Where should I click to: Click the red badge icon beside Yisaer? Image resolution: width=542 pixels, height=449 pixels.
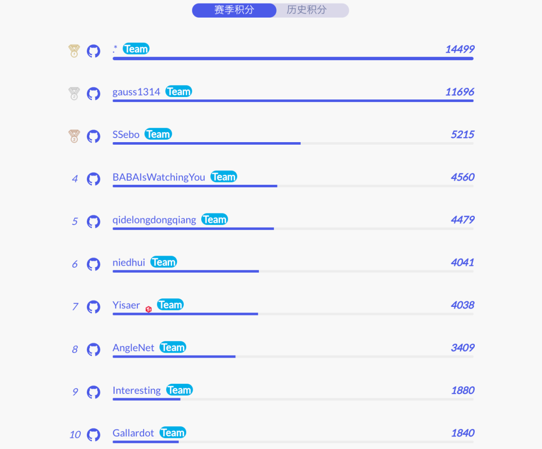pyautogui.click(x=149, y=309)
